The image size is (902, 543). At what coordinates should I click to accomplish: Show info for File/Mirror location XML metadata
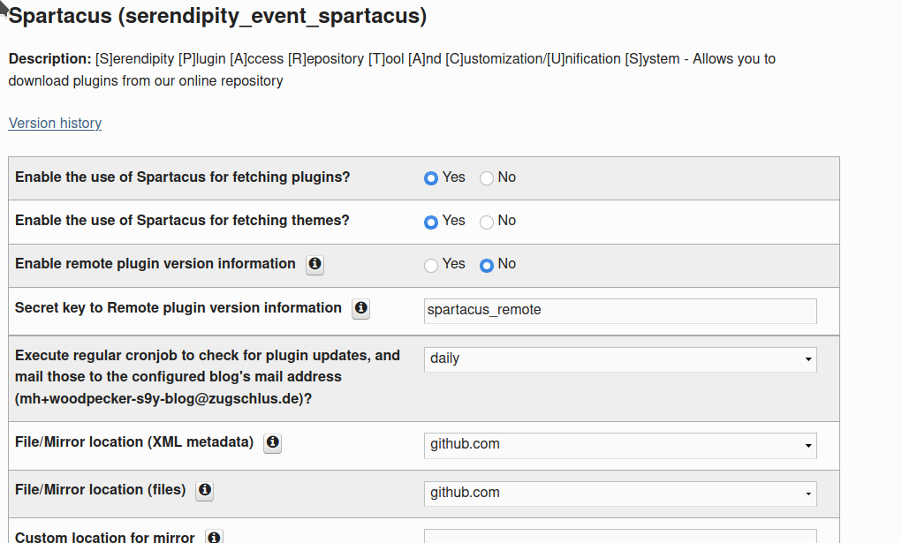coord(273,443)
